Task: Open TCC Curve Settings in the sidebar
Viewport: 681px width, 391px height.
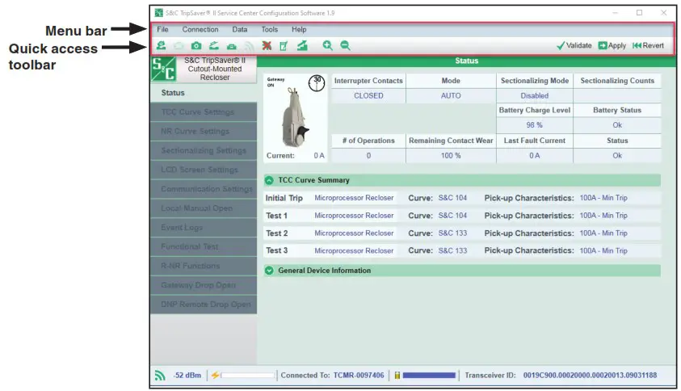Action: point(204,111)
